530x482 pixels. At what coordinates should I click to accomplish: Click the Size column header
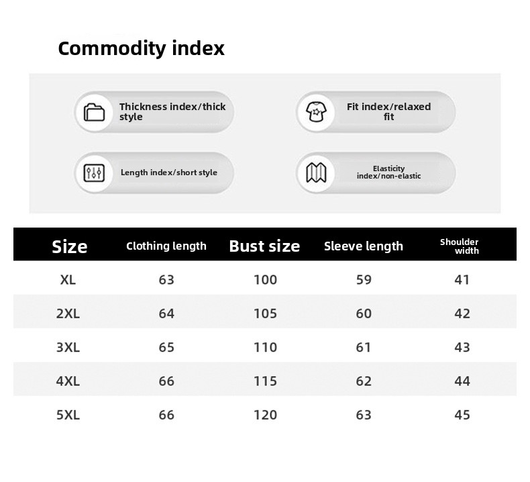(70, 246)
